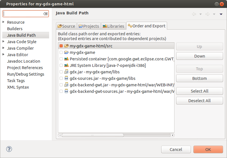Viewport: 227px width, 158px height.
Task: Select the gdx-backend-gwt-sources.jar entry text
Action: point(122,91)
